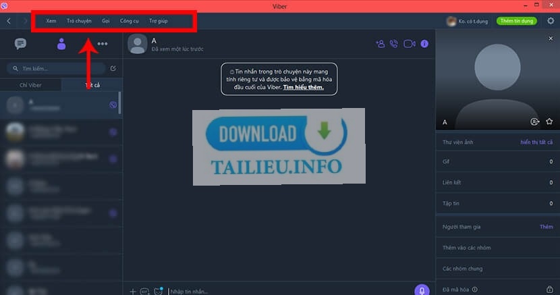Select Thêm vào các nhóm

tap(498, 248)
